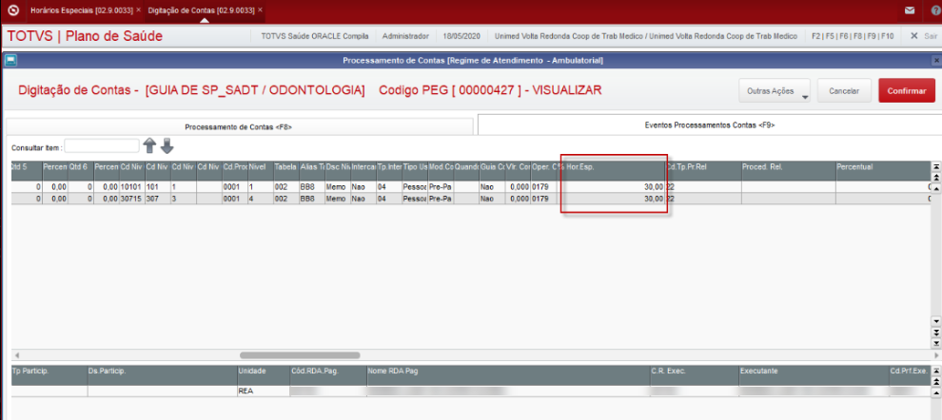Jump to last row in upper grid scrollbar
This screenshot has height=420, width=942.
[x=935, y=343]
